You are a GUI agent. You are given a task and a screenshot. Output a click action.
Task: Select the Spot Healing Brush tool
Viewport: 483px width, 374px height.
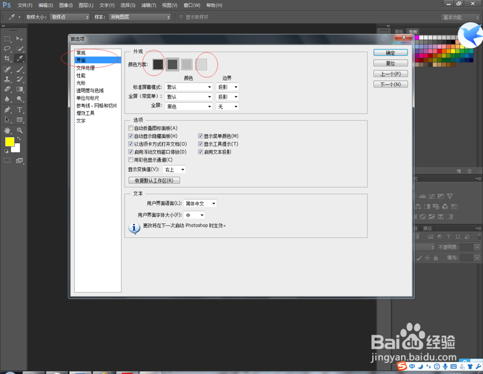click(x=7, y=69)
